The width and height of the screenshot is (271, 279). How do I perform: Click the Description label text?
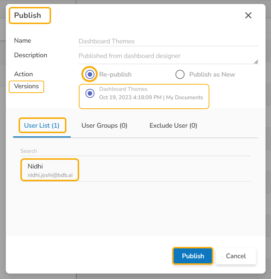(31, 55)
